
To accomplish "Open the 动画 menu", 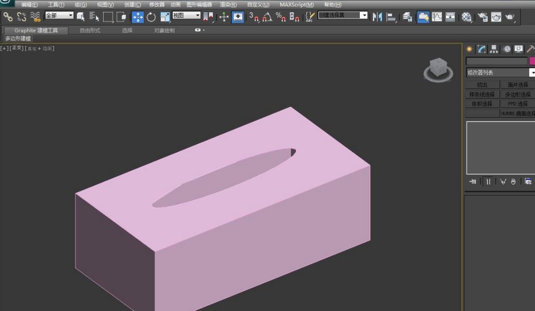I will (x=175, y=5).
